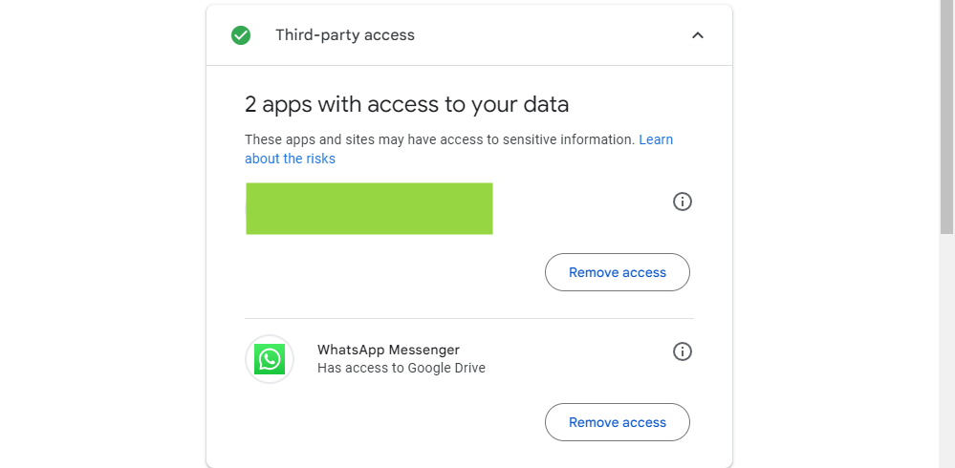Show info for the redacted first app

pyautogui.click(x=683, y=202)
